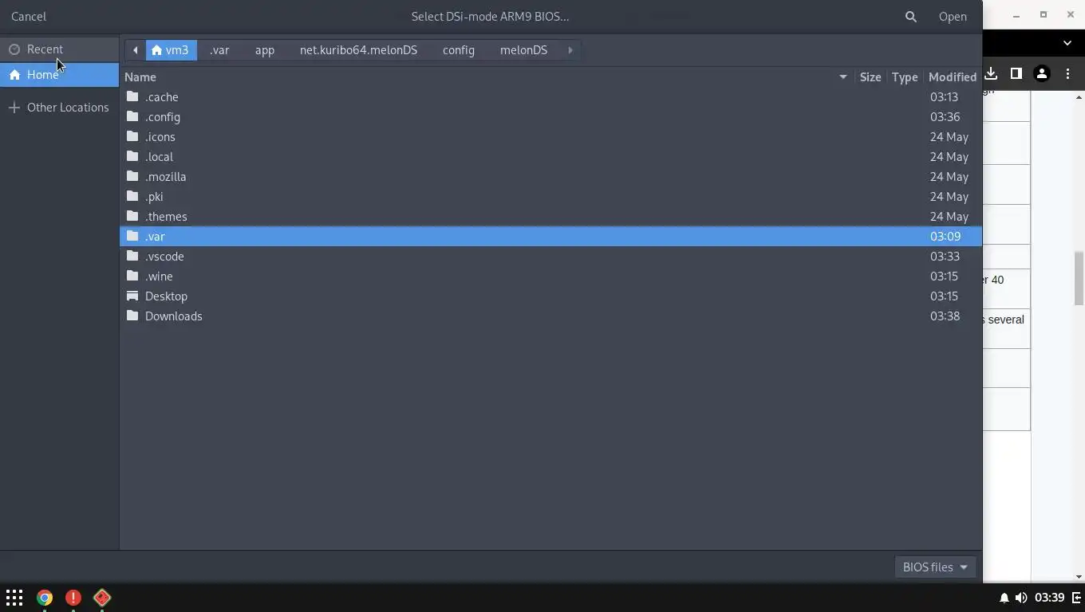This screenshot has height=612, width=1085.
Task: Select the .cache folder icon
Action: 132,96
